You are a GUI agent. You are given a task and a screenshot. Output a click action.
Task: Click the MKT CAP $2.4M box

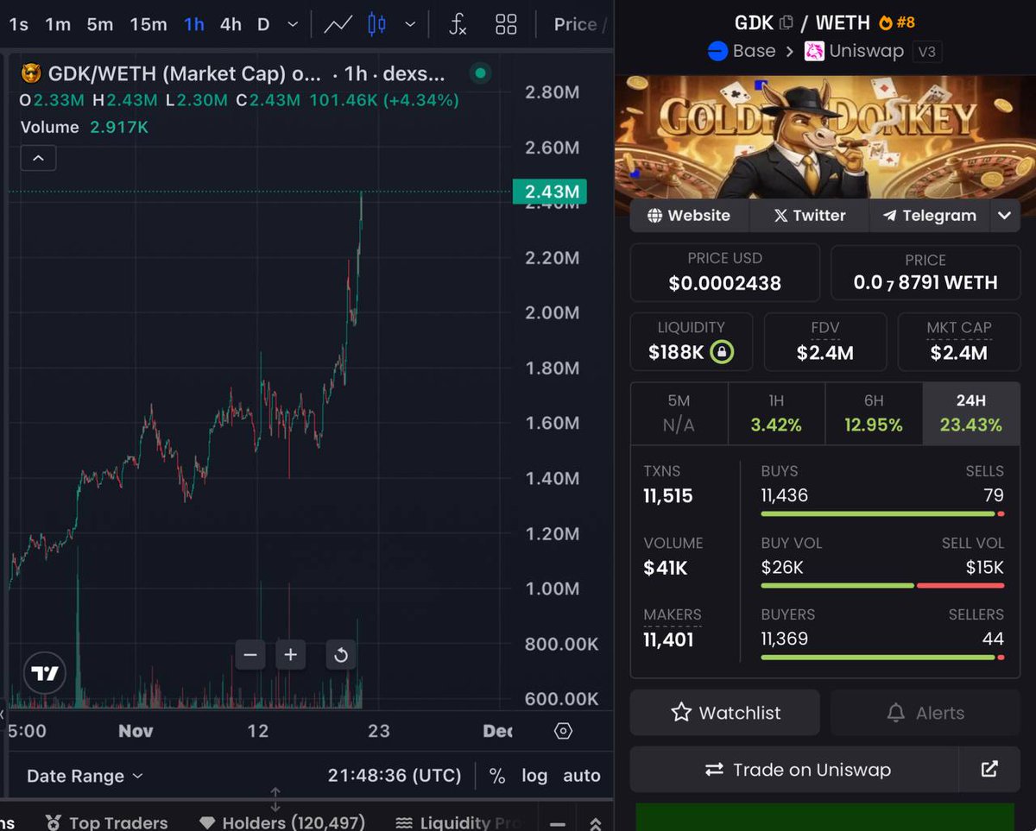coord(959,342)
